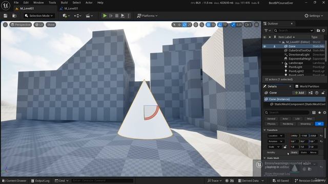Select the All filter in Details

click(x=319, y=124)
